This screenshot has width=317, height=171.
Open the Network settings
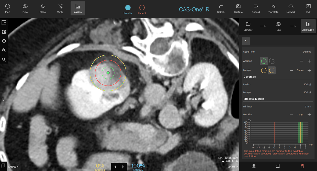pyautogui.click(x=291, y=8)
